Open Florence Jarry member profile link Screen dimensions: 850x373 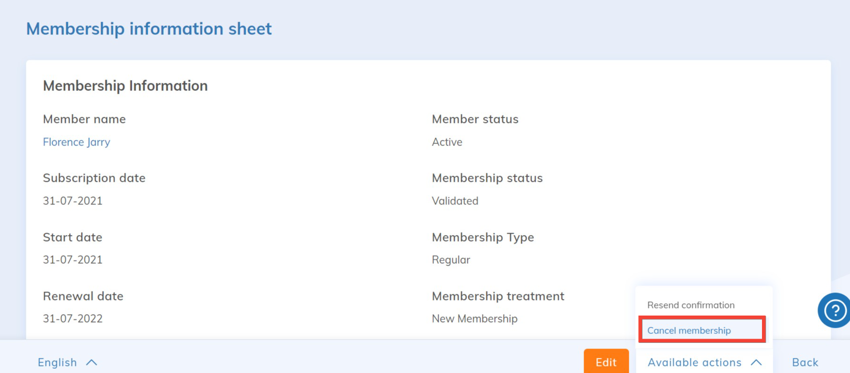76,142
